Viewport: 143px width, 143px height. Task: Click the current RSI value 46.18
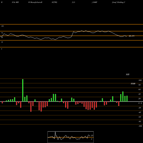point(132,36)
